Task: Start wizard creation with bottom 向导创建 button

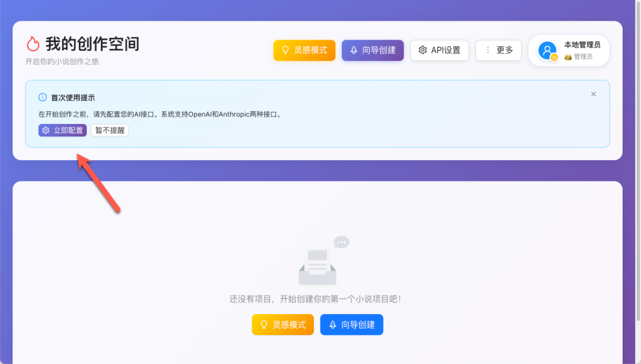Action: [x=351, y=324]
